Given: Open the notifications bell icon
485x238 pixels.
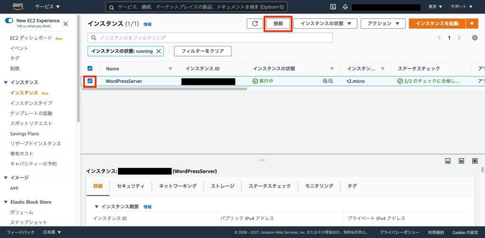Looking at the screenshot, I should [x=345, y=7].
